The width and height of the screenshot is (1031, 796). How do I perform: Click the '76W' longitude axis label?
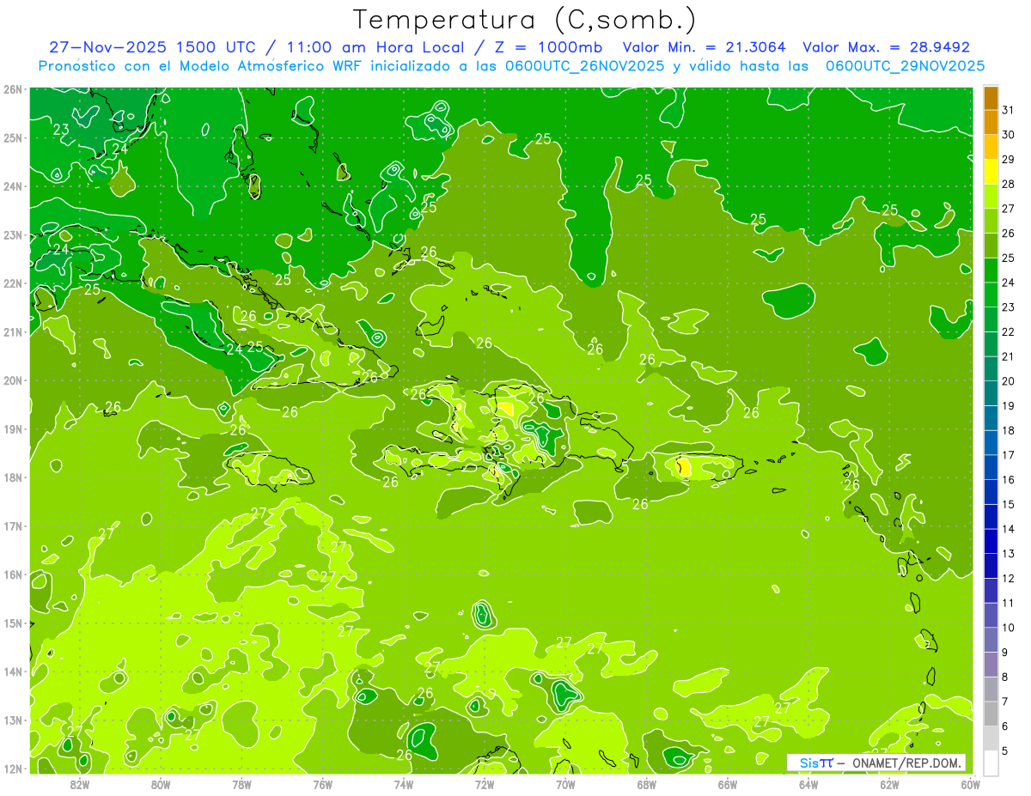tap(322, 784)
